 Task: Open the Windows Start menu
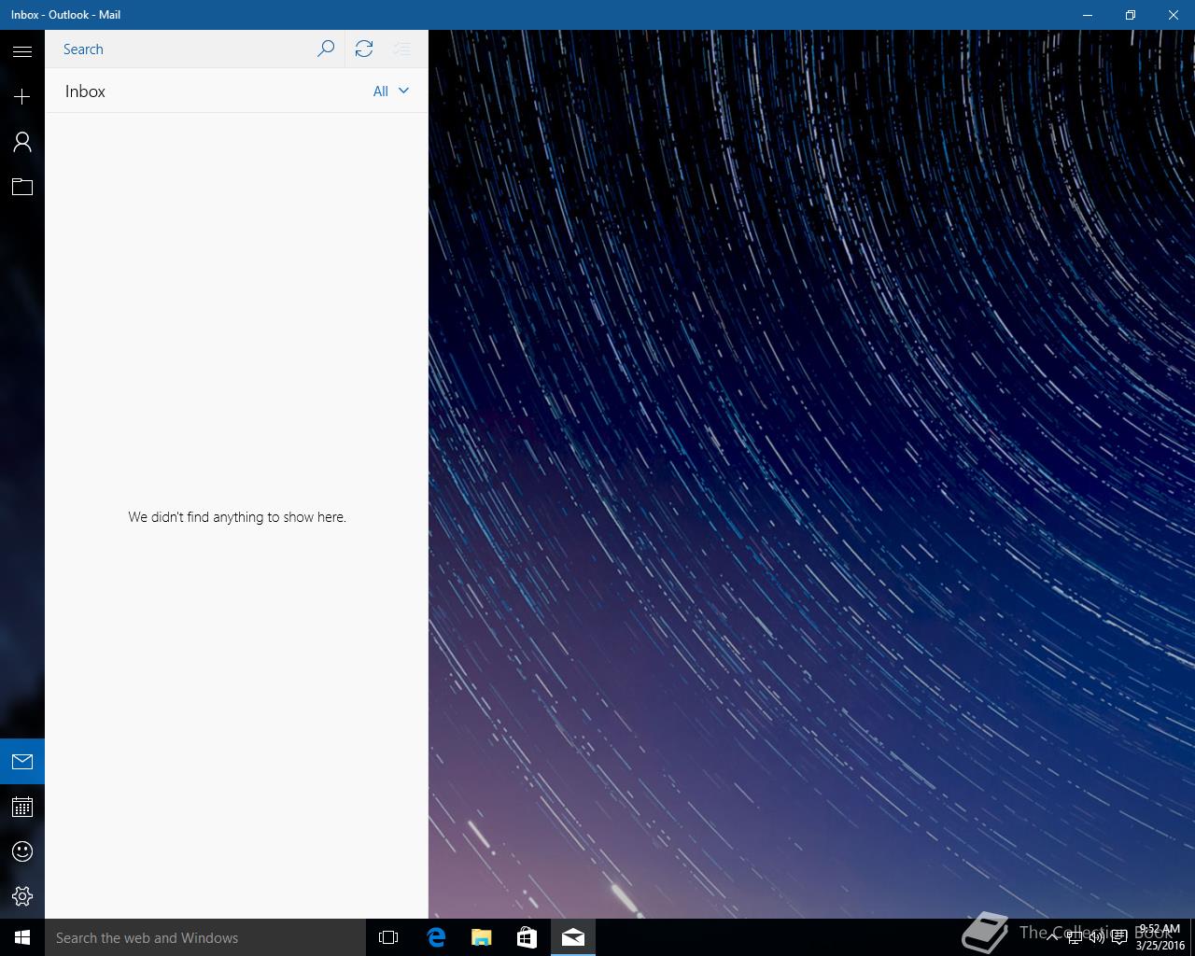22,937
